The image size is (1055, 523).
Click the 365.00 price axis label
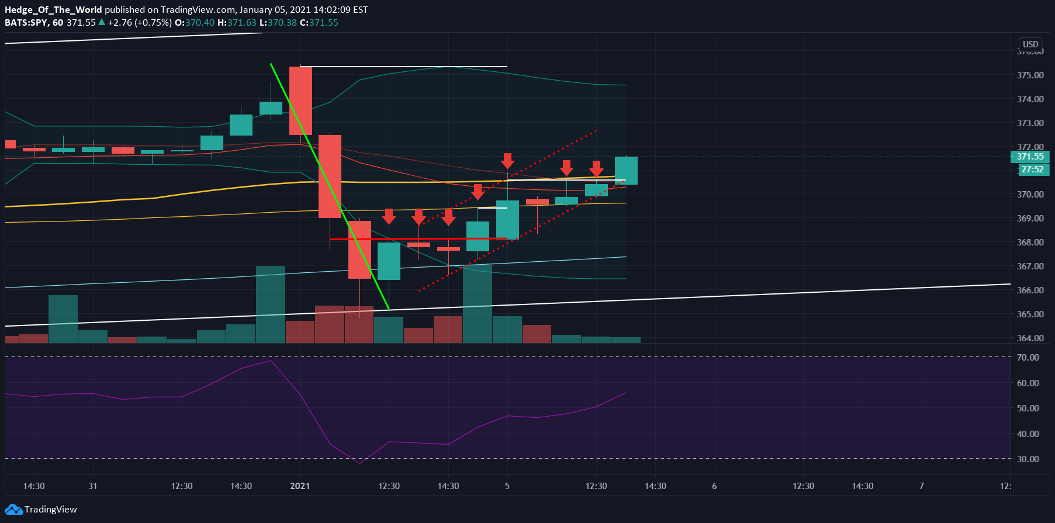click(1030, 314)
